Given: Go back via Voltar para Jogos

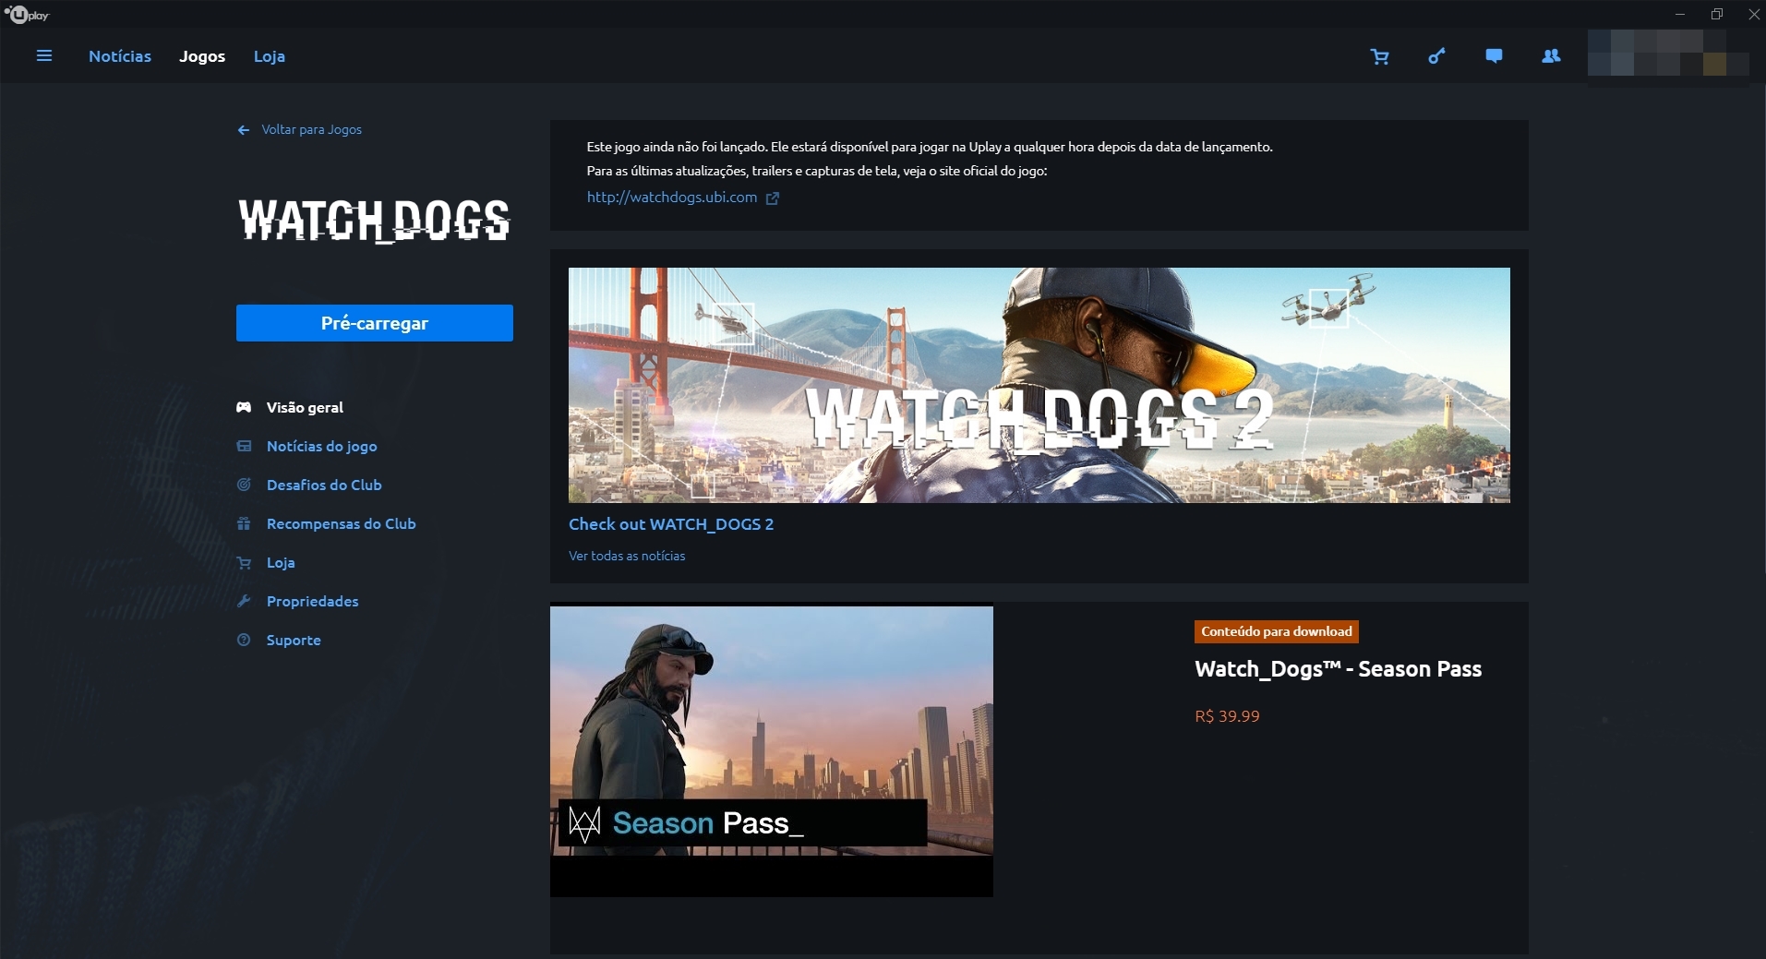Looking at the screenshot, I should pyautogui.click(x=311, y=130).
